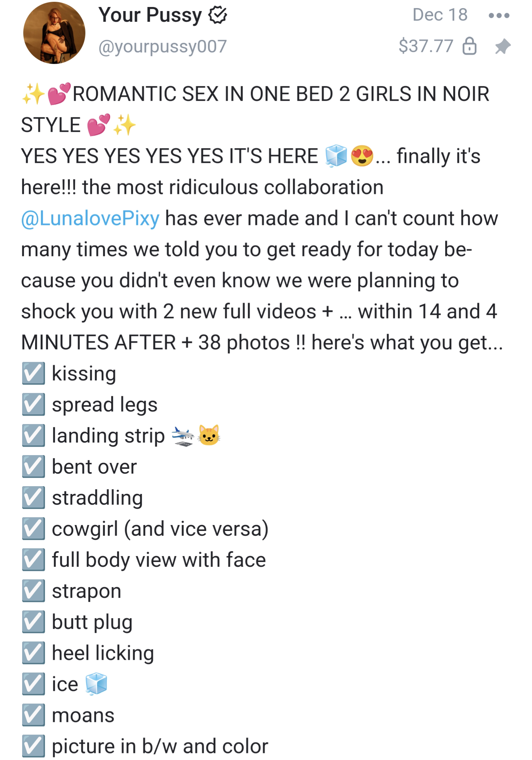Image resolution: width=532 pixels, height=760 pixels.
Task: Click the checkmark next to "straddling"
Action: pos(33,498)
